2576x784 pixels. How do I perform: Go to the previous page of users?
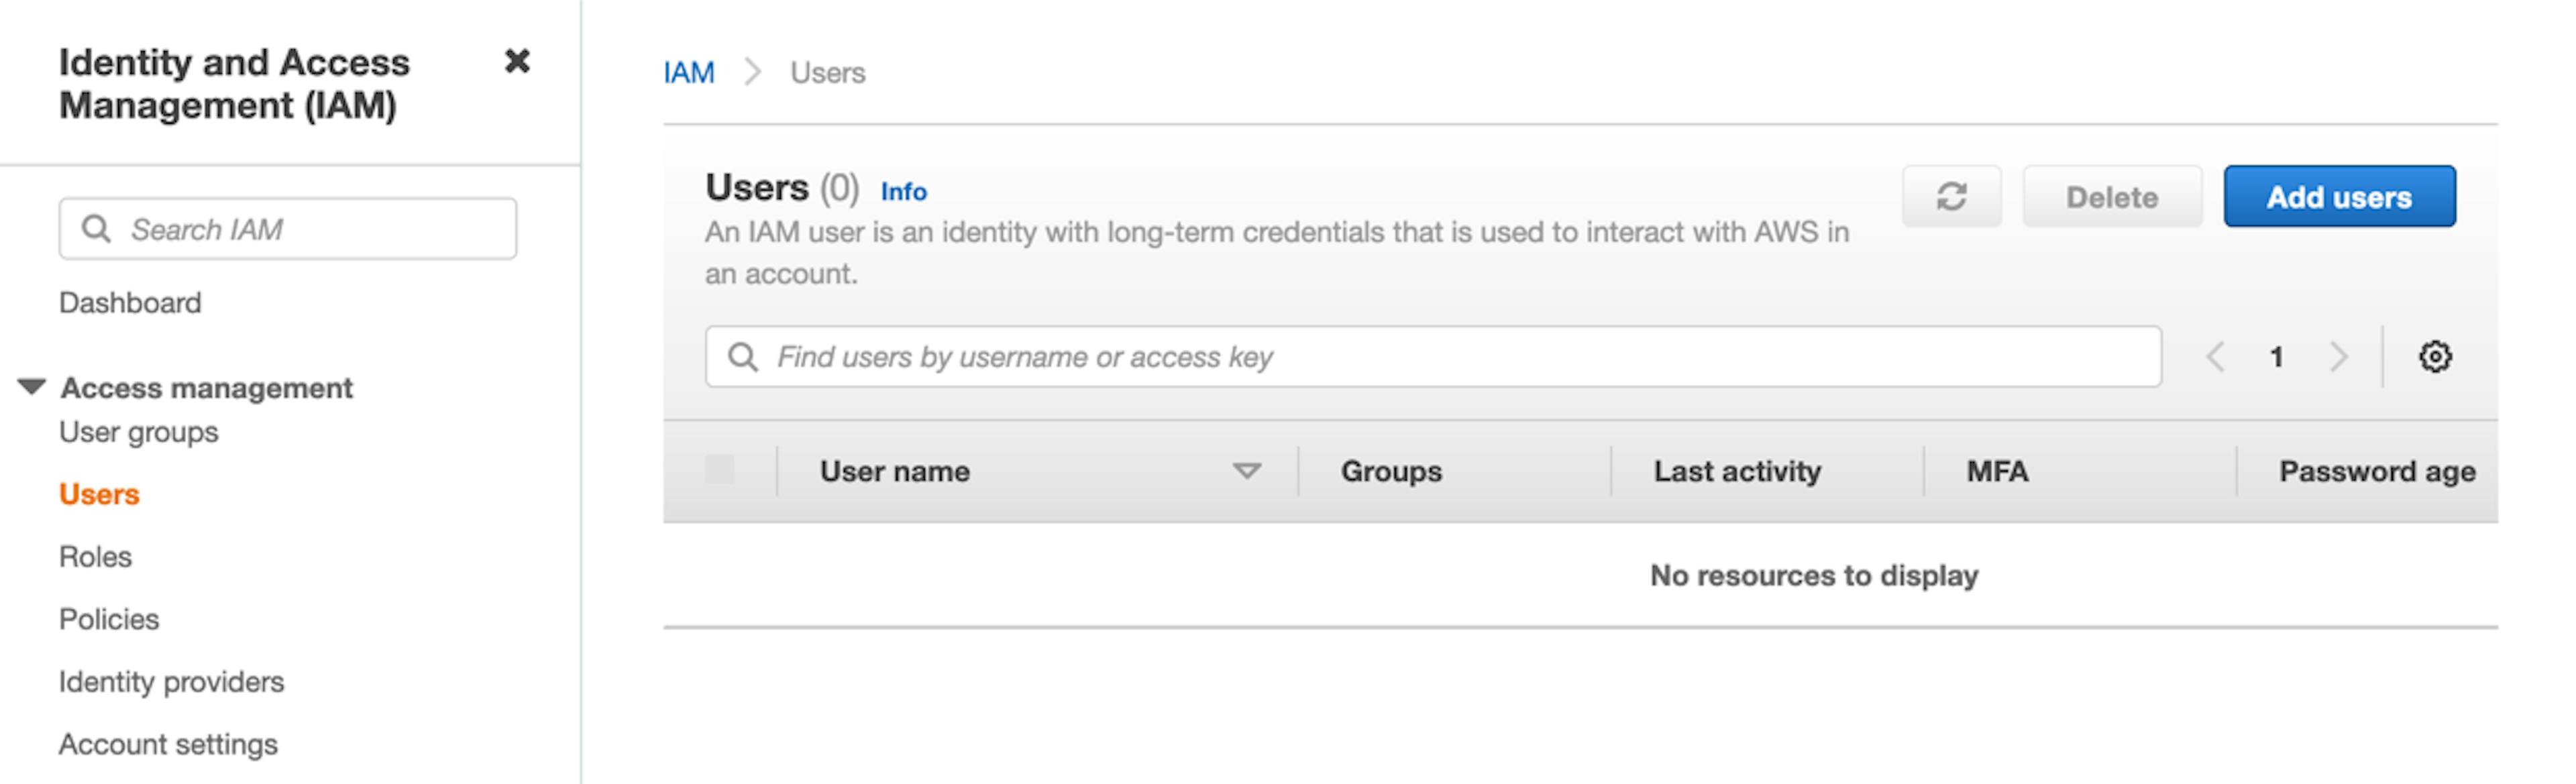[2216, 356]
